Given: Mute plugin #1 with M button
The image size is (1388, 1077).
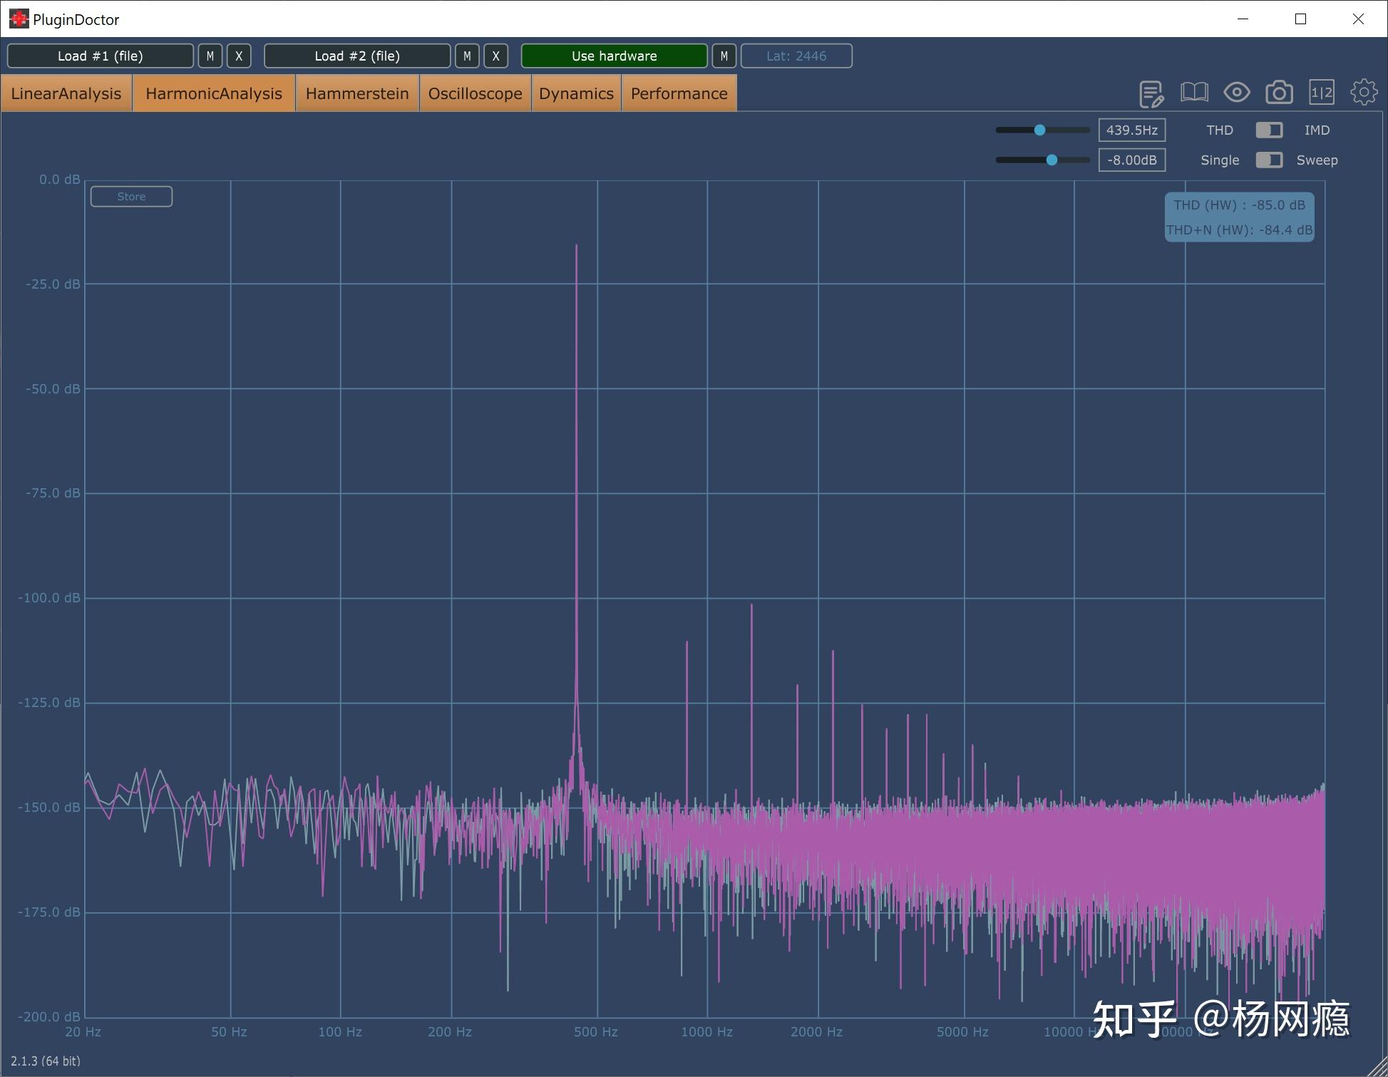Looking at the screenshot, I should (210, 56).
